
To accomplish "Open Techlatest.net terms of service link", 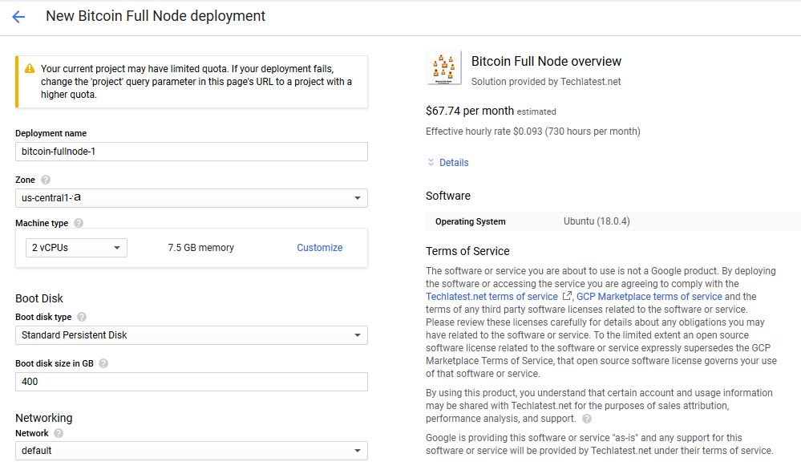I will click(x=492, y=297).
